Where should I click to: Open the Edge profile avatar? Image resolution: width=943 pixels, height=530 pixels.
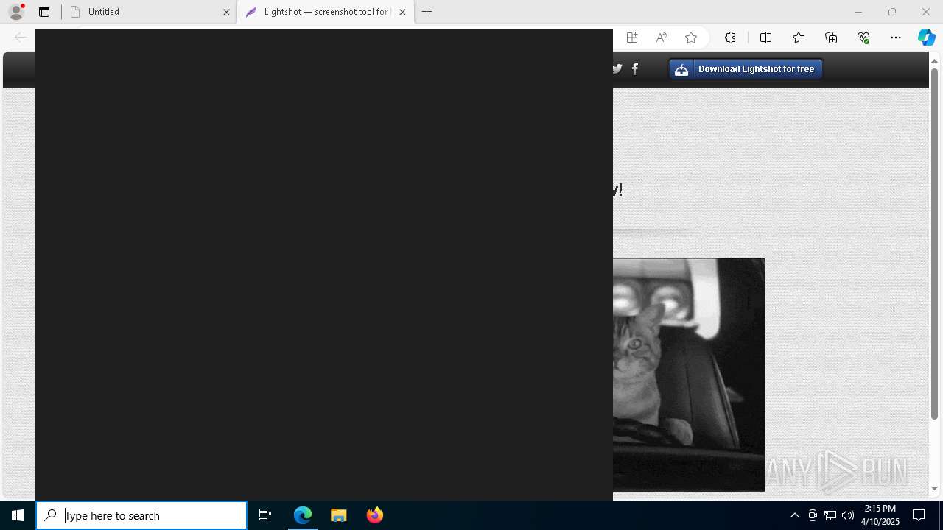point(16,12)
